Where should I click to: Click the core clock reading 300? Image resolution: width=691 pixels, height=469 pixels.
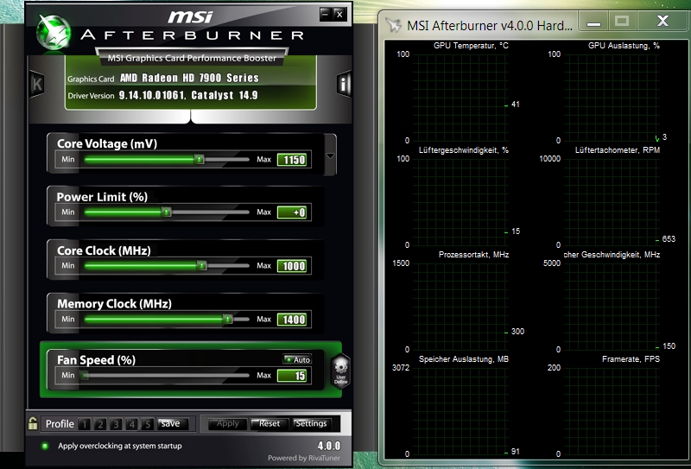pos(517,332)
